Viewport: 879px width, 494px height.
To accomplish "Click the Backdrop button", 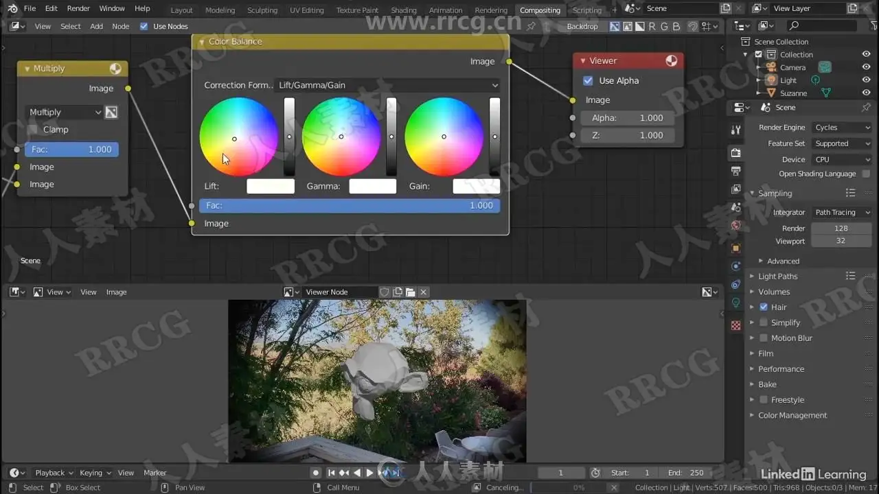I will point(582,26).
